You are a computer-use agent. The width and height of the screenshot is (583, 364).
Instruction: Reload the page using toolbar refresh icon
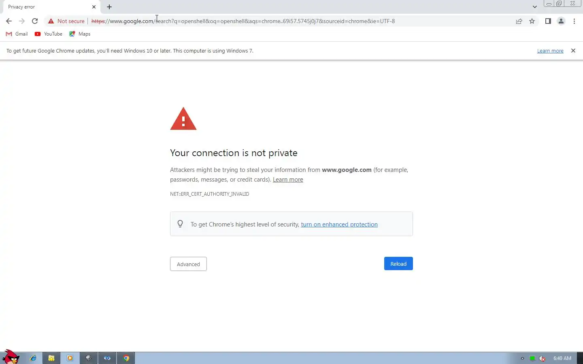(35, 21)
